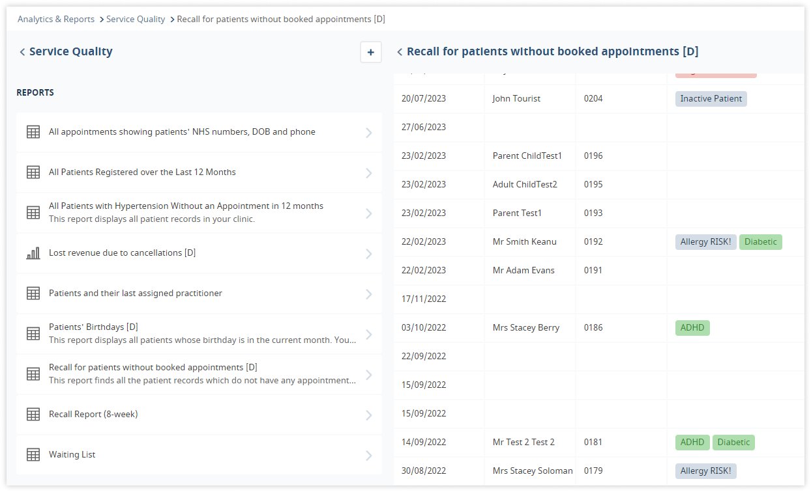Viewport: 811px width, 492px height.
Task: Open "Waiting List" using its right chevron
Action: point(370,455)
